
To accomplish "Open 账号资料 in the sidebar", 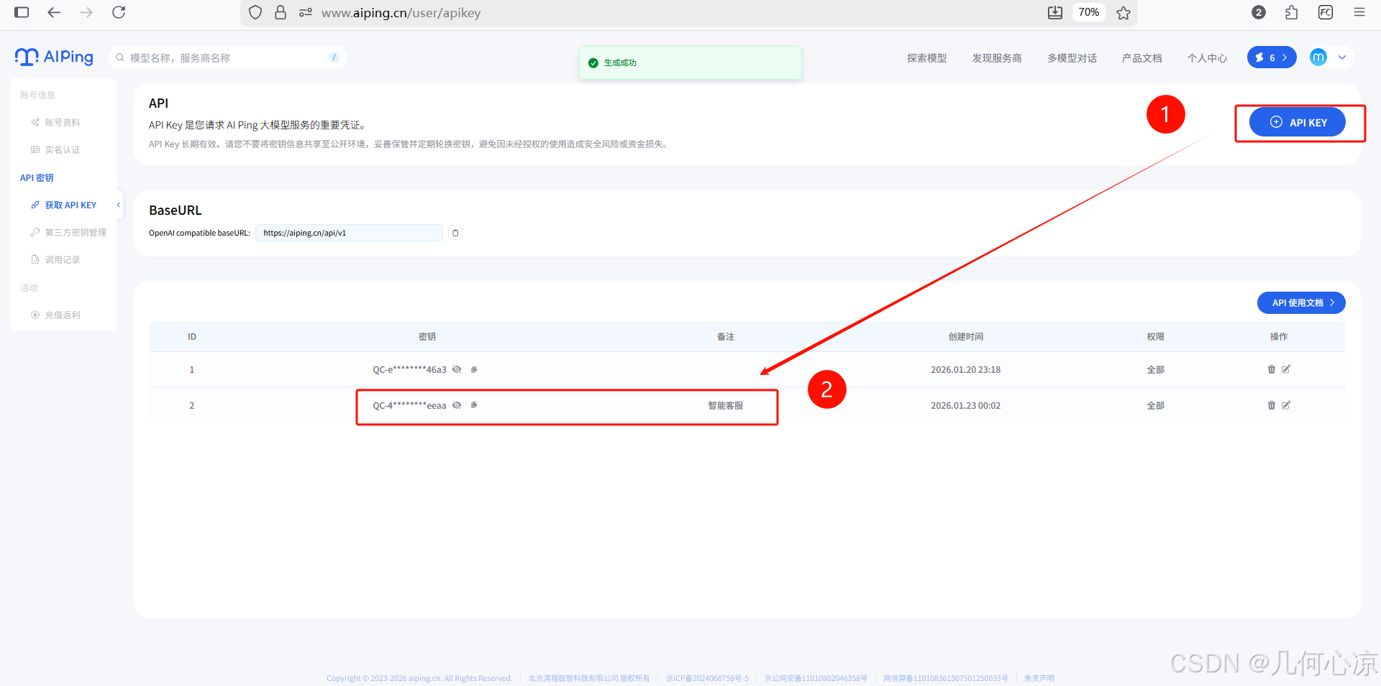I will [x=56, y=123].
